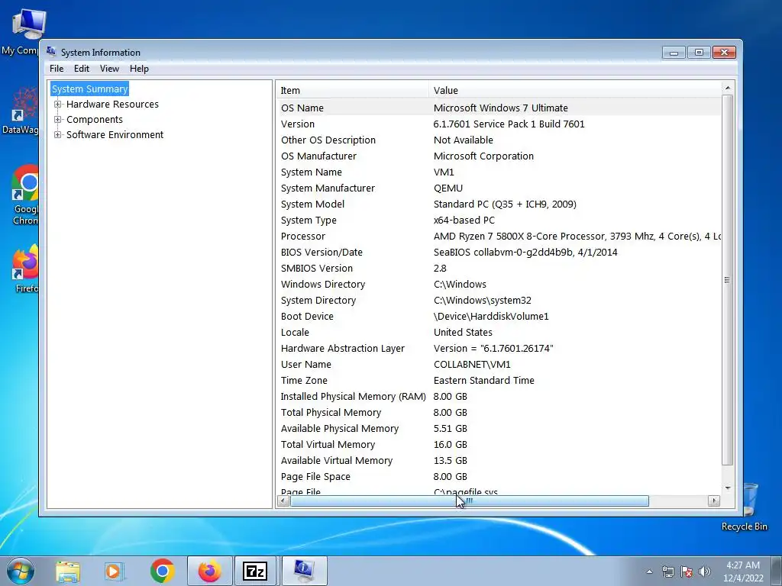
Task: Select the Hardware Resources label
Action: click(112, 104)
